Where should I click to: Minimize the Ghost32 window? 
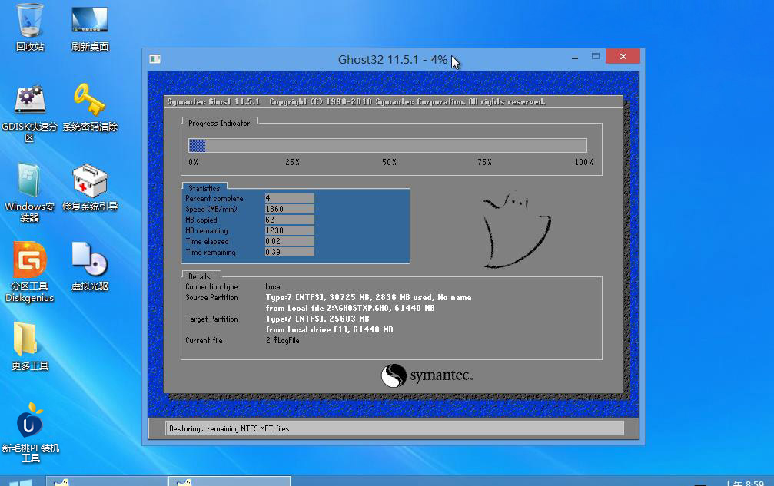(x=575, y=58)
